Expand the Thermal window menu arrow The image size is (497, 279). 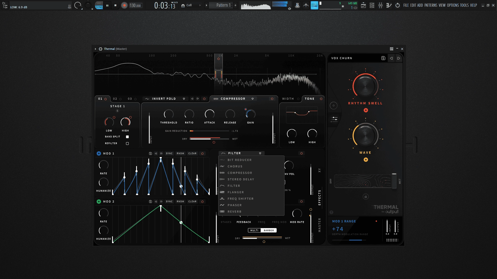coord(96,49)
